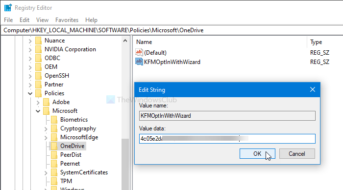Select the MicrosoftEdge folder icon
The height and width of the screenshot is (190, 343).
[54, 137]
